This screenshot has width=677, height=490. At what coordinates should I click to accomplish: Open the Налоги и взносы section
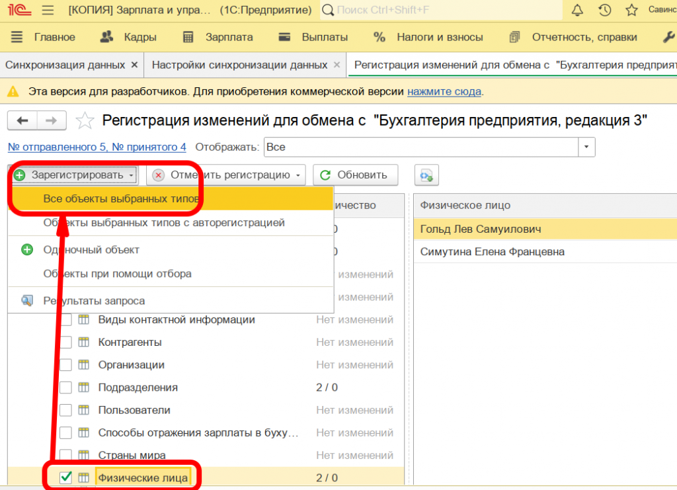428,37
